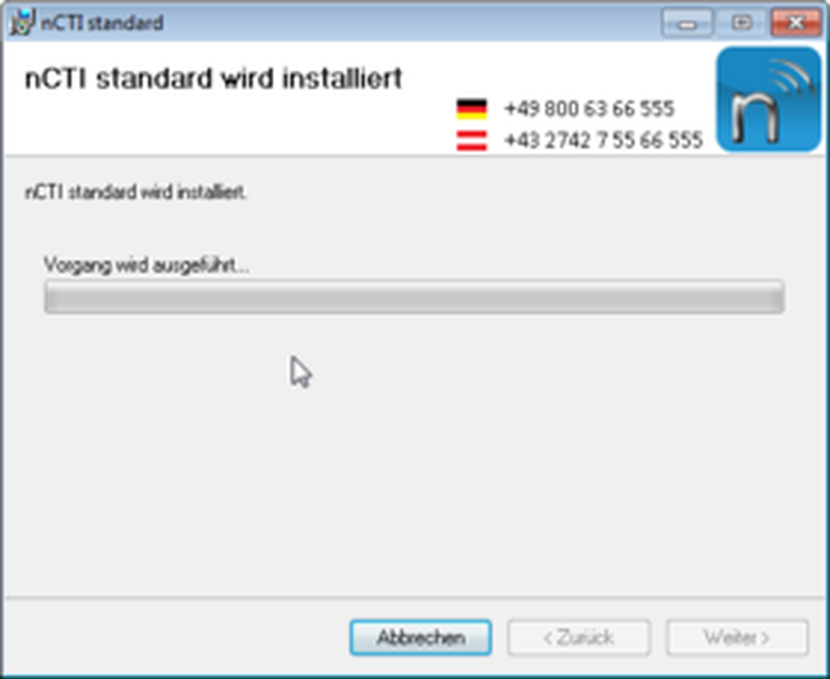This screenshot has height=679, width=830.
Task: Close the nCTI standard installer window
Action: (x=796, y=23)
